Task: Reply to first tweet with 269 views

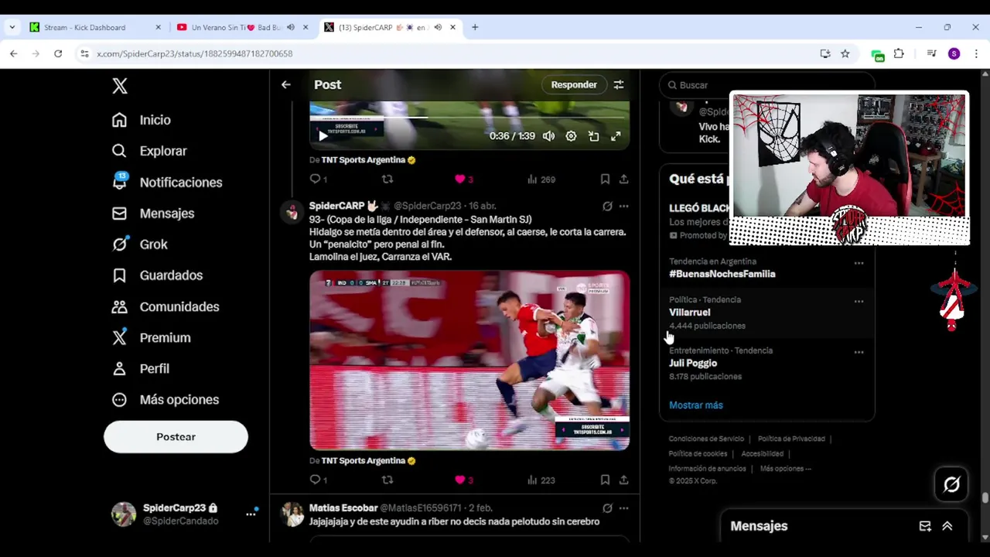Action: pos(318,179)
